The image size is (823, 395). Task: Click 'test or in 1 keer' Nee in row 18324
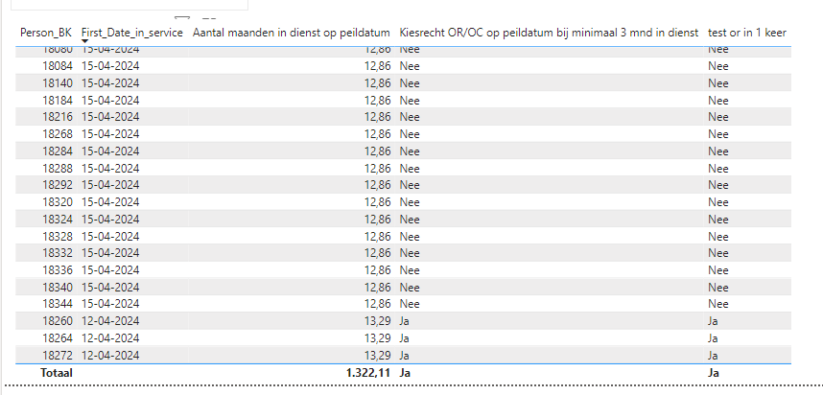[x=718, y=219]
